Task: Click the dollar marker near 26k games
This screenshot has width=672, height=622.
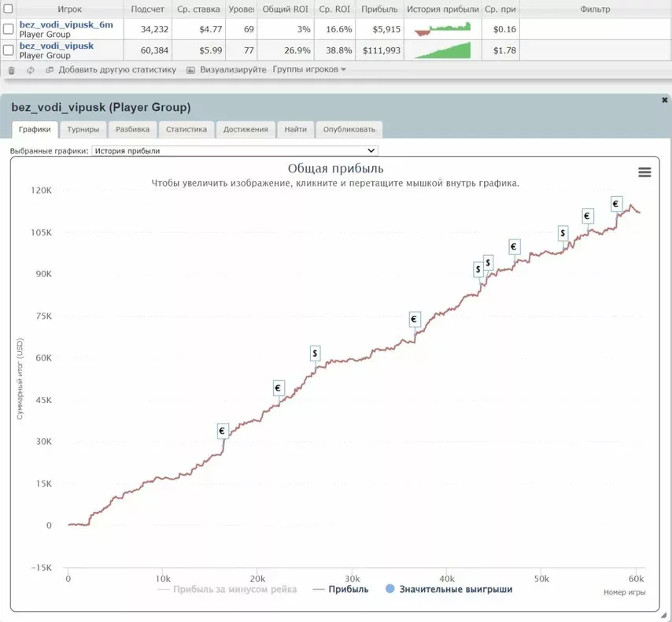Action: pos(315,354)
